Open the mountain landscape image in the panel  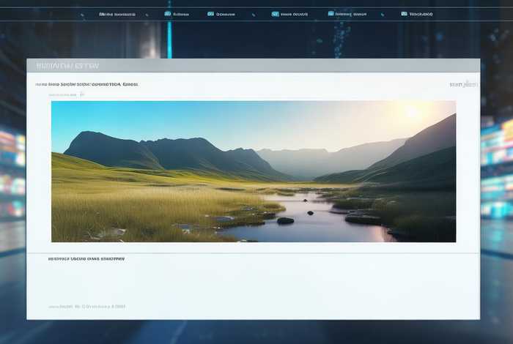point(254,171)
